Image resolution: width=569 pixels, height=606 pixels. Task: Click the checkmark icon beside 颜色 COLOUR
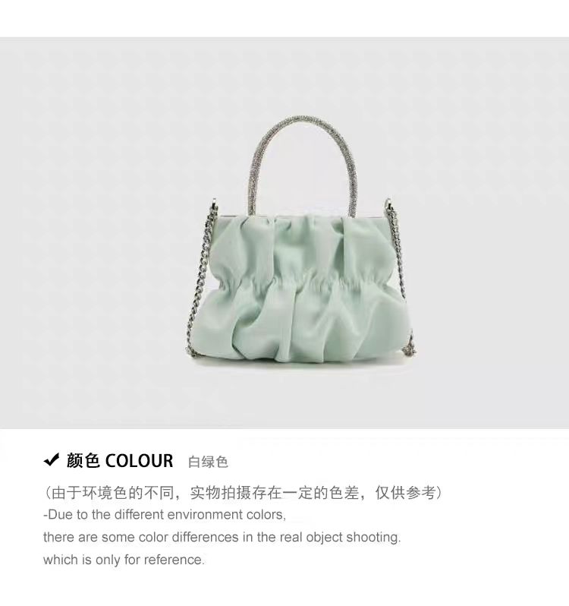(52, 460)
